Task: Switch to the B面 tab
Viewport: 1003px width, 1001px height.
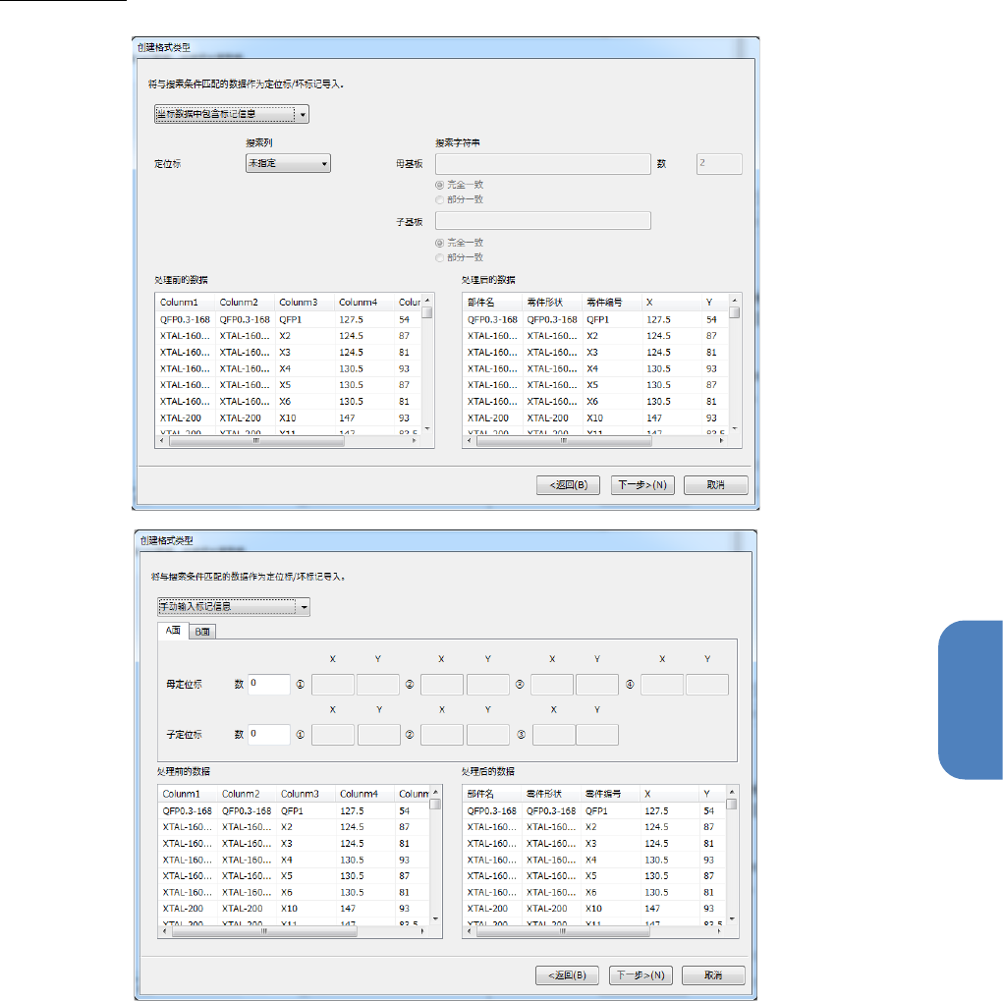Action: (x=201, y=632)
